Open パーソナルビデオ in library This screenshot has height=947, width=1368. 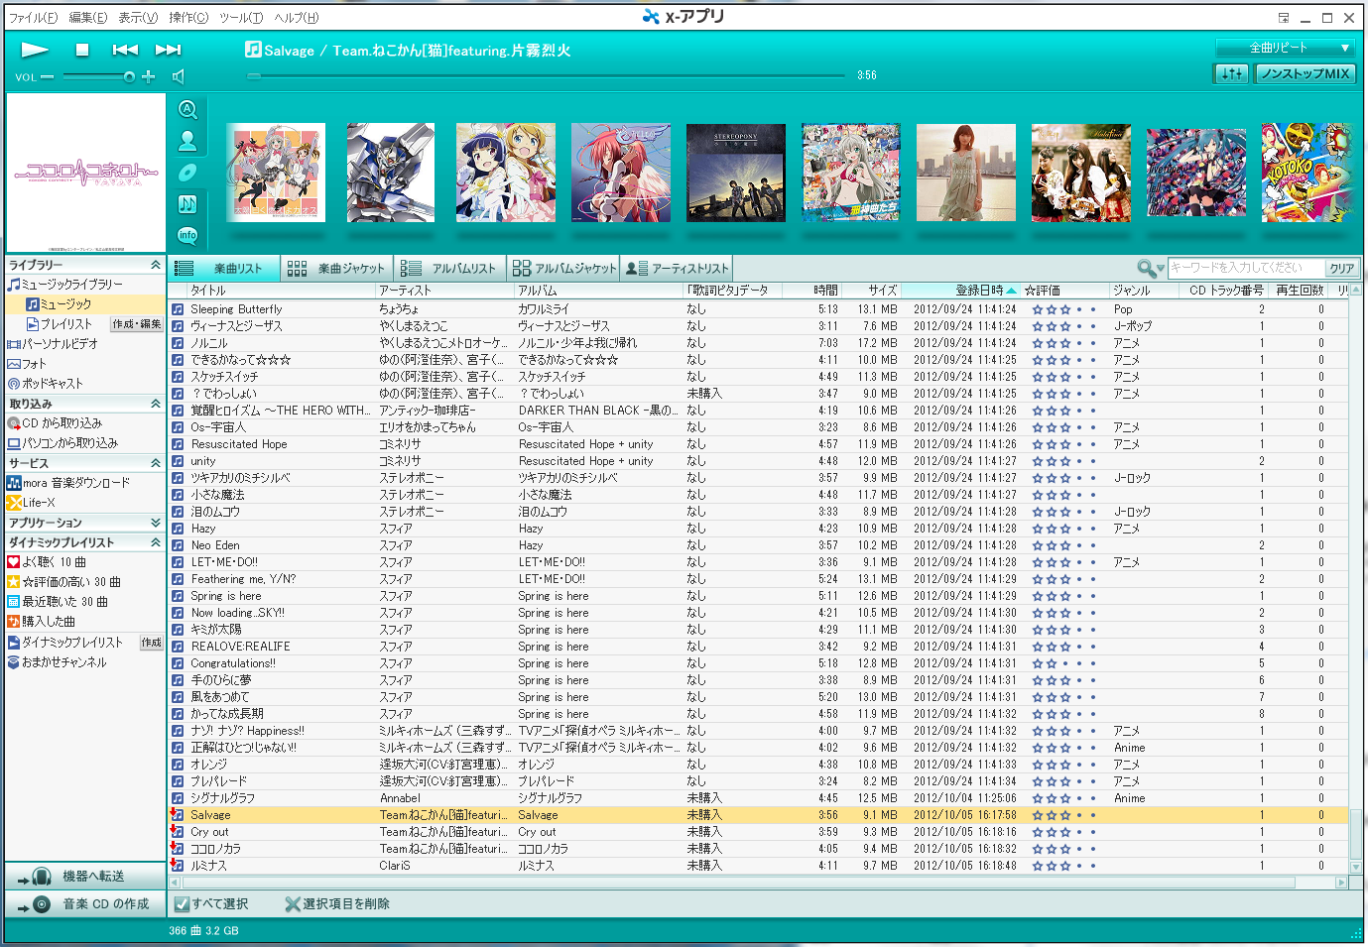pos(53,344)
